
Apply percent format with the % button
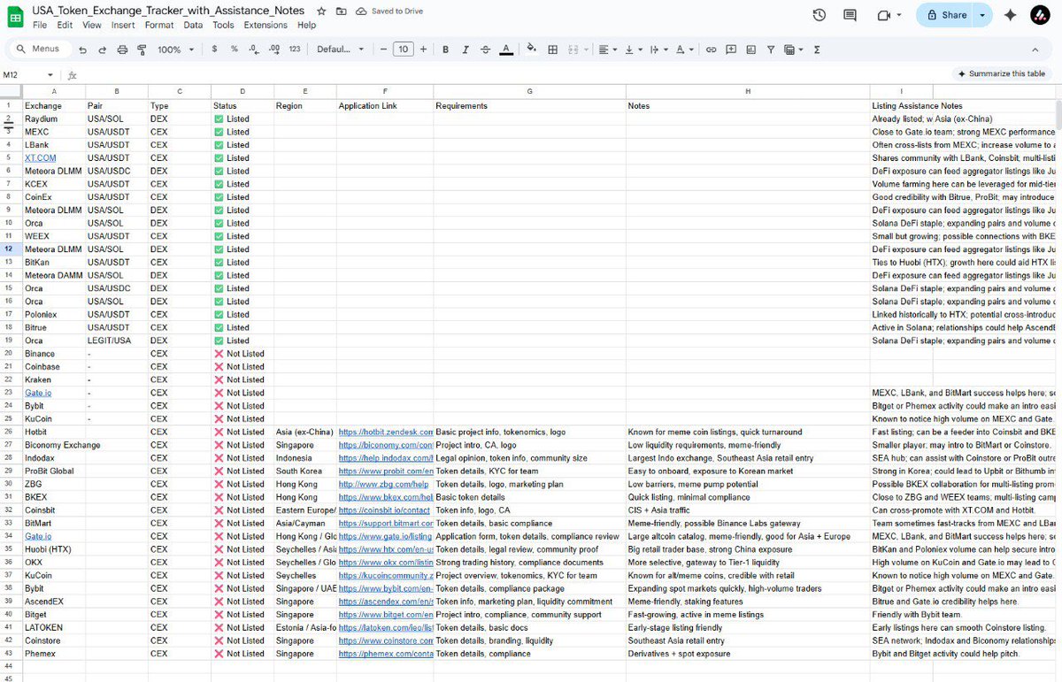[x=235, y=50]
